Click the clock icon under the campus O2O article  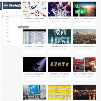point(50,21)
